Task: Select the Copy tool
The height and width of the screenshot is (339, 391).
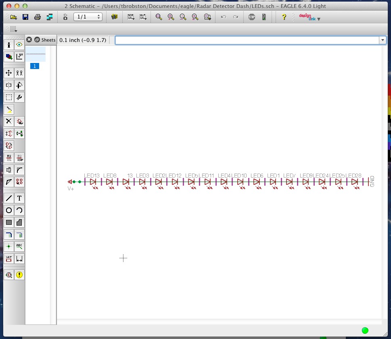Action: tap(19, 73)
